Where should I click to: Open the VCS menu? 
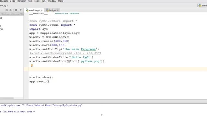(x=44, y=1)
